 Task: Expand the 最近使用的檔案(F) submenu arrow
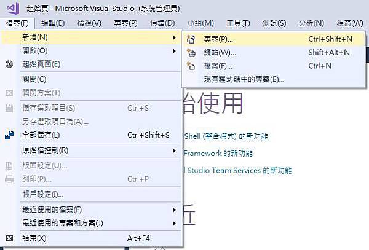[x=174, y=210]
